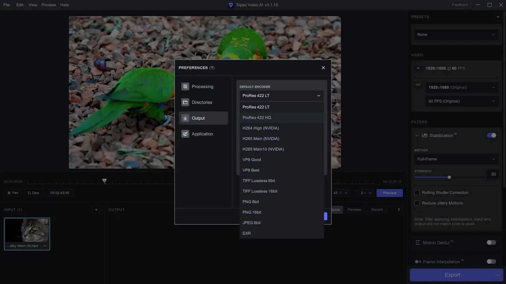Screen dimensions: 506x284
Task: Collapse the Stabilization section with its chevron
Action: (x=417, y=135)
